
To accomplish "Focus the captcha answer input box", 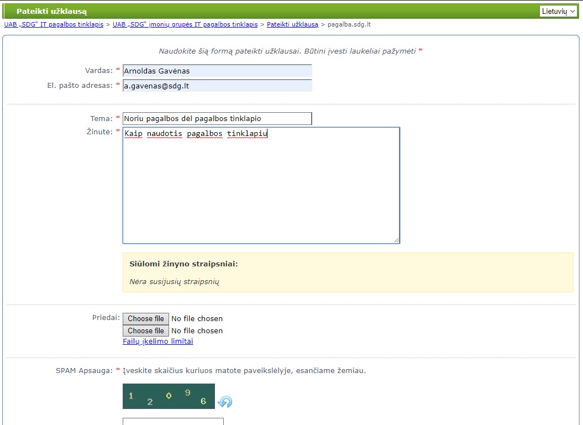I will (173, 422).
